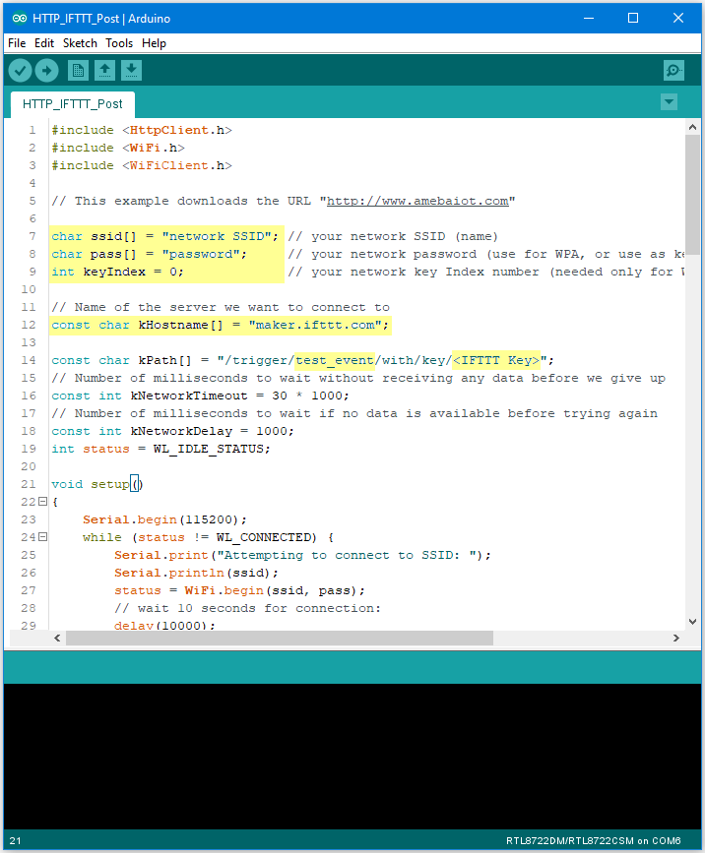Click kNetworkTimeout on line 16
The height and width of the screenshot is (853, 705).
(189, 396)
